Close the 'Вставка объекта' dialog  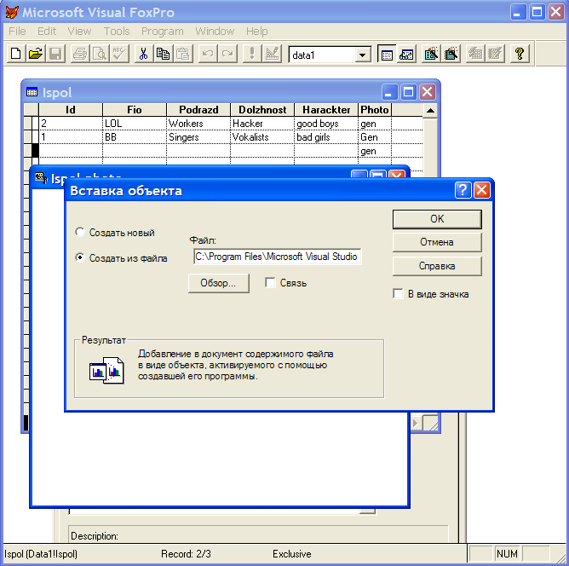(x=482, y=190)
